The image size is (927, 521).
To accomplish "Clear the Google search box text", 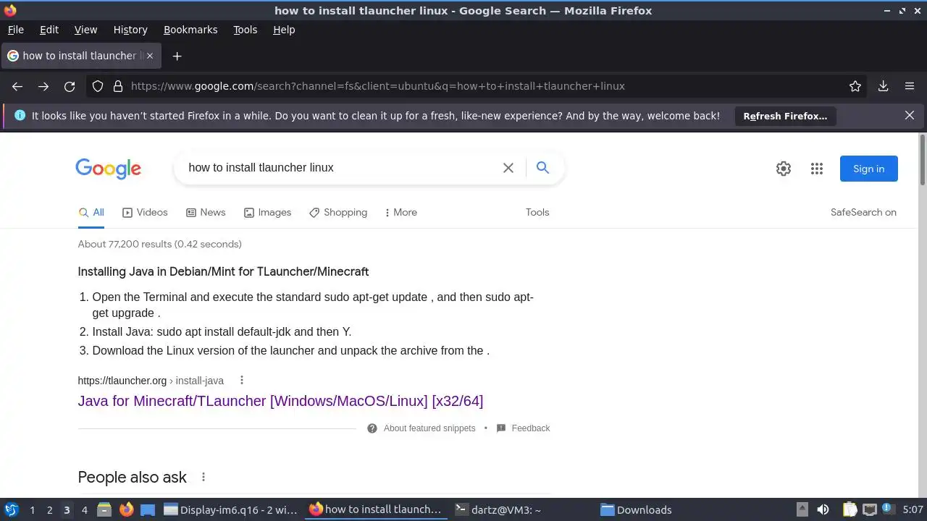I will point(508,168).
